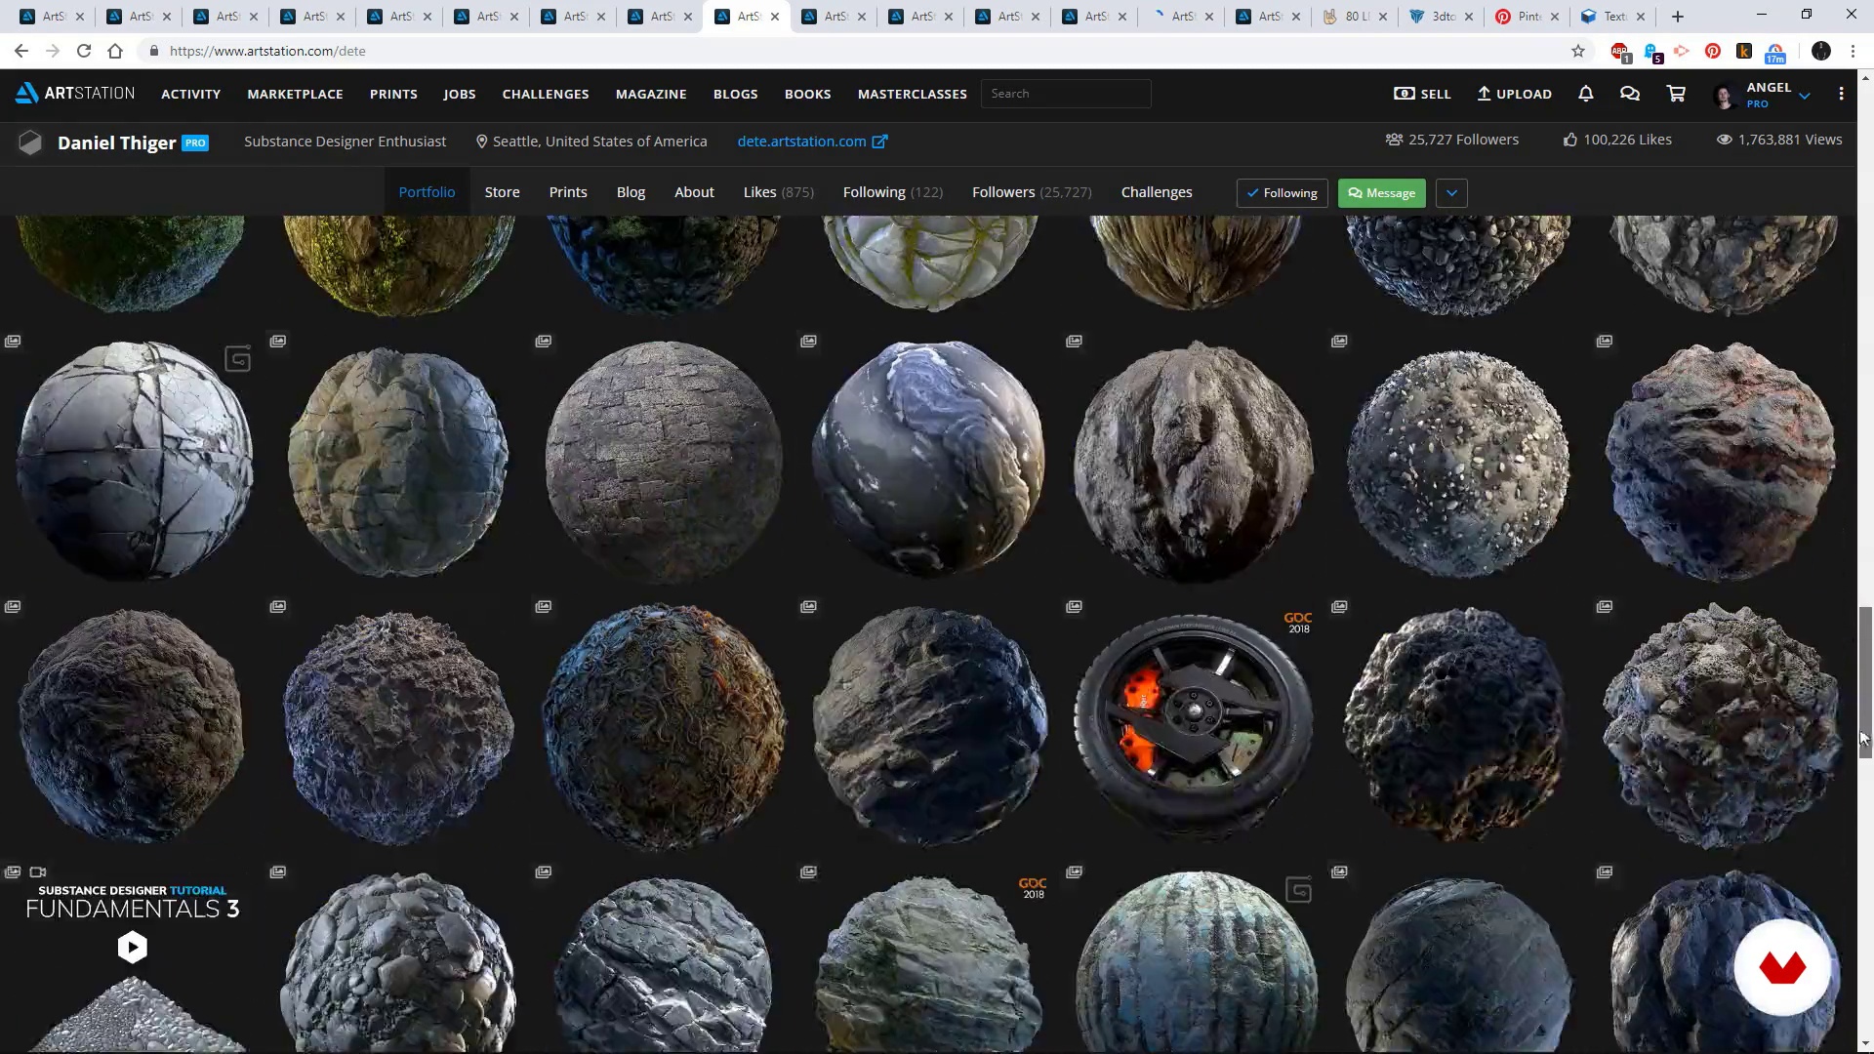1874x1054 pixels.
Task: Open dete.artstation.com link
Action: coord(801,142)
